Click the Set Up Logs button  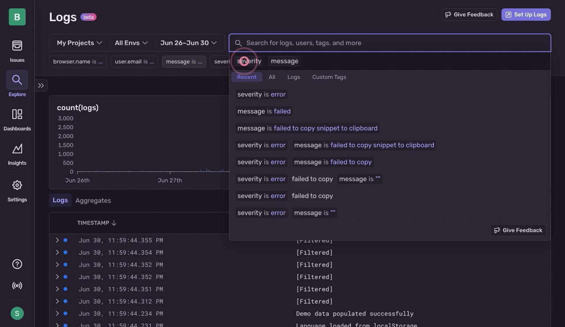[x=526, y=15]
